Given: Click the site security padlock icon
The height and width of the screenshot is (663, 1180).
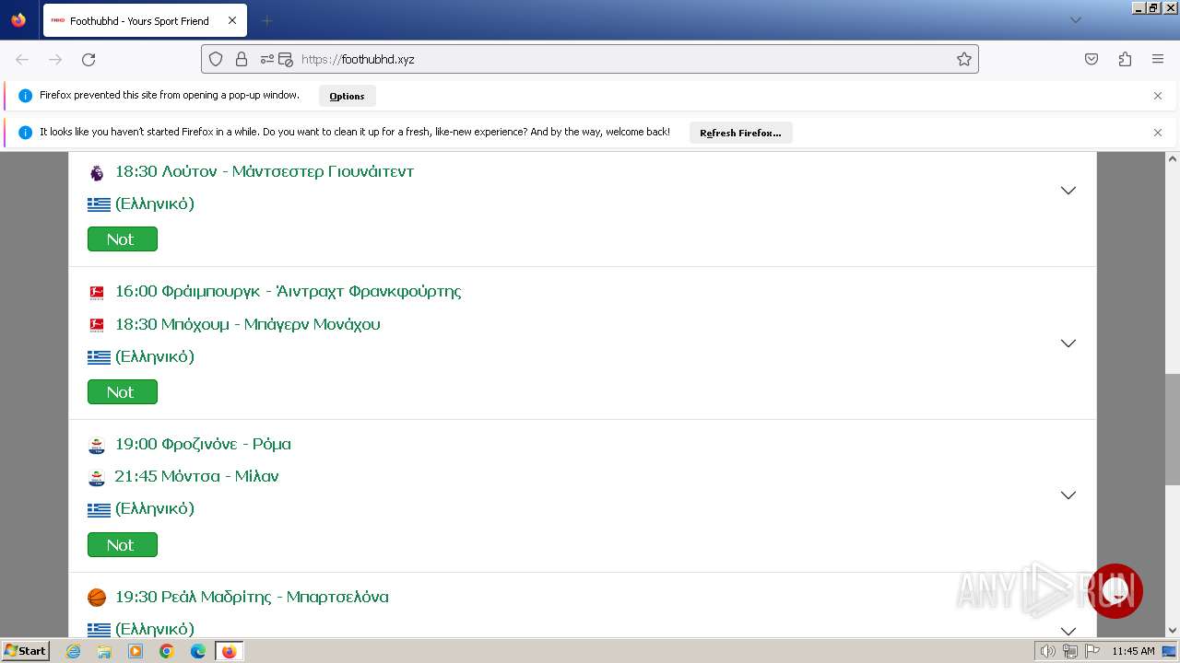Looking at the screenshot, I should 242,59.
